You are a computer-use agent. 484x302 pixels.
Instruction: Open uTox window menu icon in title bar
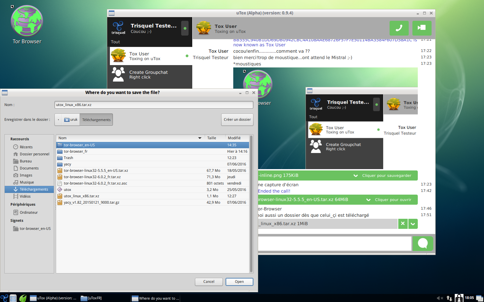point(112,13)
